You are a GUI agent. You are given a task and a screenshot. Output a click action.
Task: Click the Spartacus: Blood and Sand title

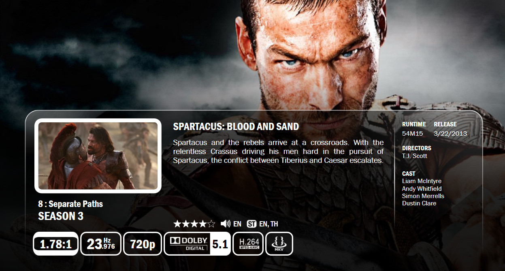(236, 127)
